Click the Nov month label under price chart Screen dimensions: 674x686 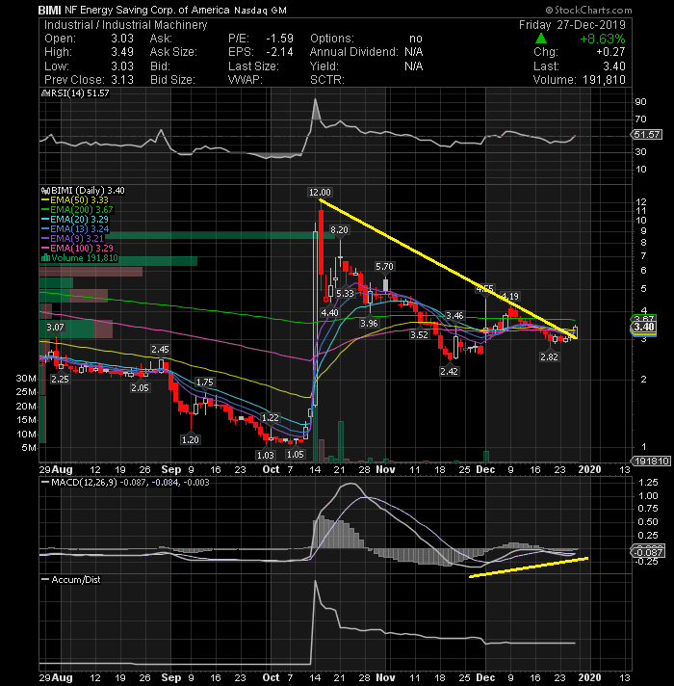385,469
